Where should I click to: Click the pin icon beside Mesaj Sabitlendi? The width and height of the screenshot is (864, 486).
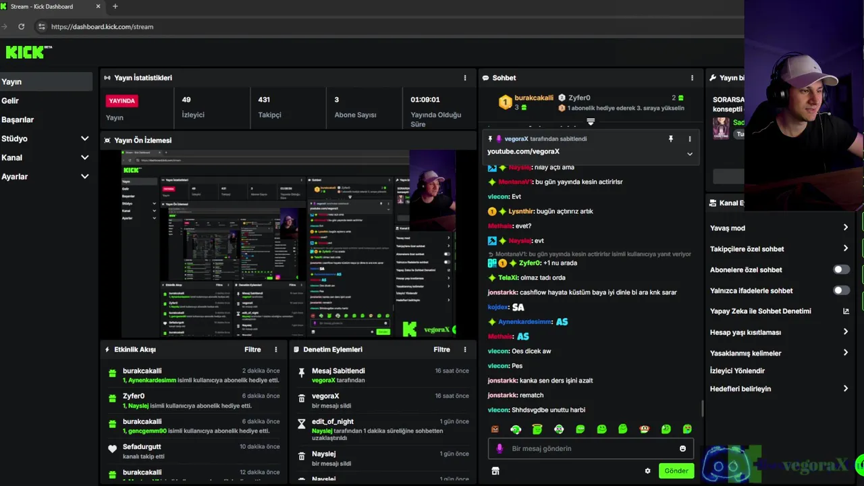click(301, 371)
